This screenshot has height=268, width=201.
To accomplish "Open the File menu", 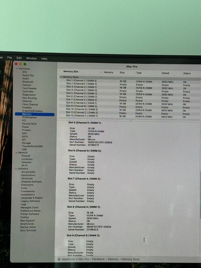I will pos(10,57).
